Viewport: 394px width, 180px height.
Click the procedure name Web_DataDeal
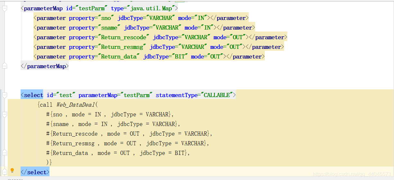pos(76,105)
